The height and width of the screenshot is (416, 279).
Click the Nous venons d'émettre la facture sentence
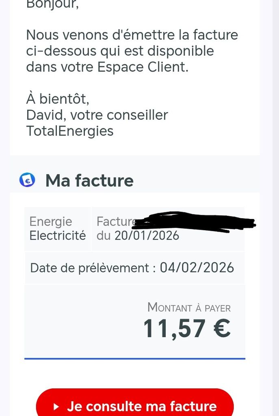132,35
